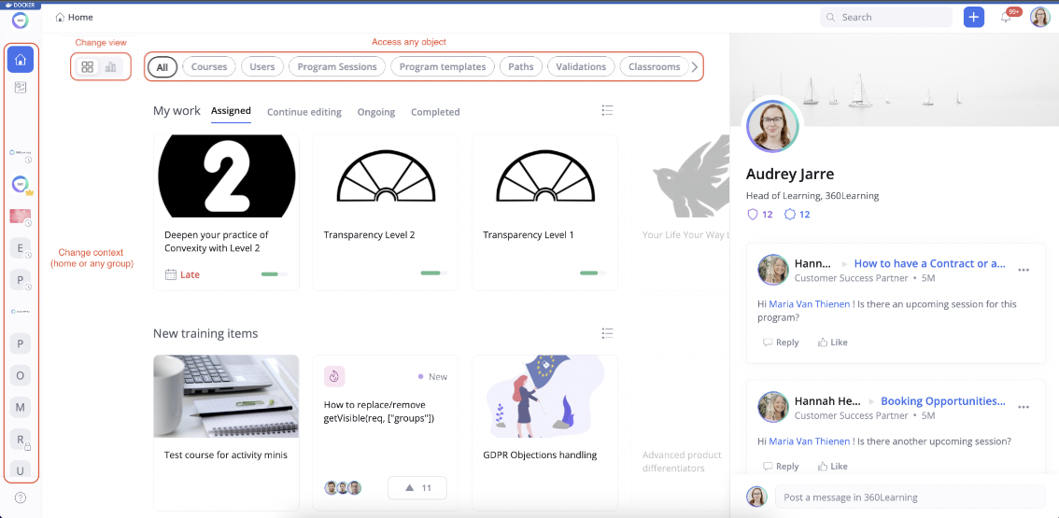Screen dimensions: 1059x518
Task: Switch to grid card view icon
Action: point(88,67)
